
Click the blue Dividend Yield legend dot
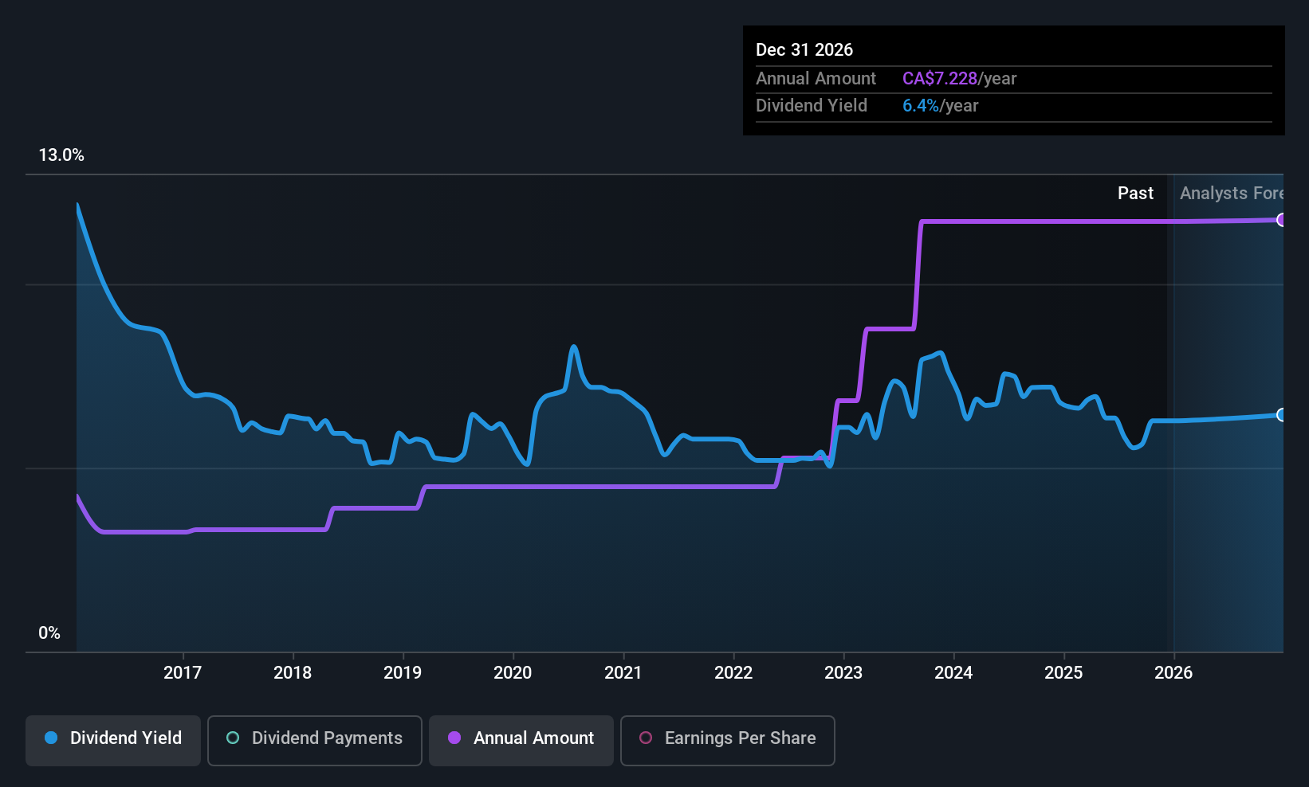coord(51,738)
